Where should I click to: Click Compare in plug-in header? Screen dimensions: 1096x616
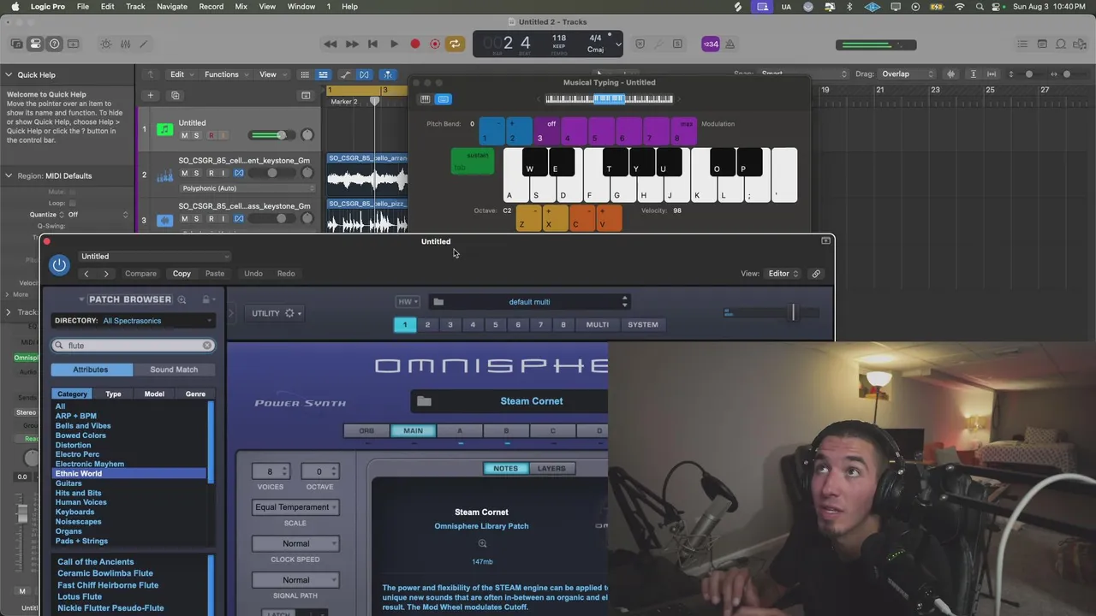click(140, 274)
